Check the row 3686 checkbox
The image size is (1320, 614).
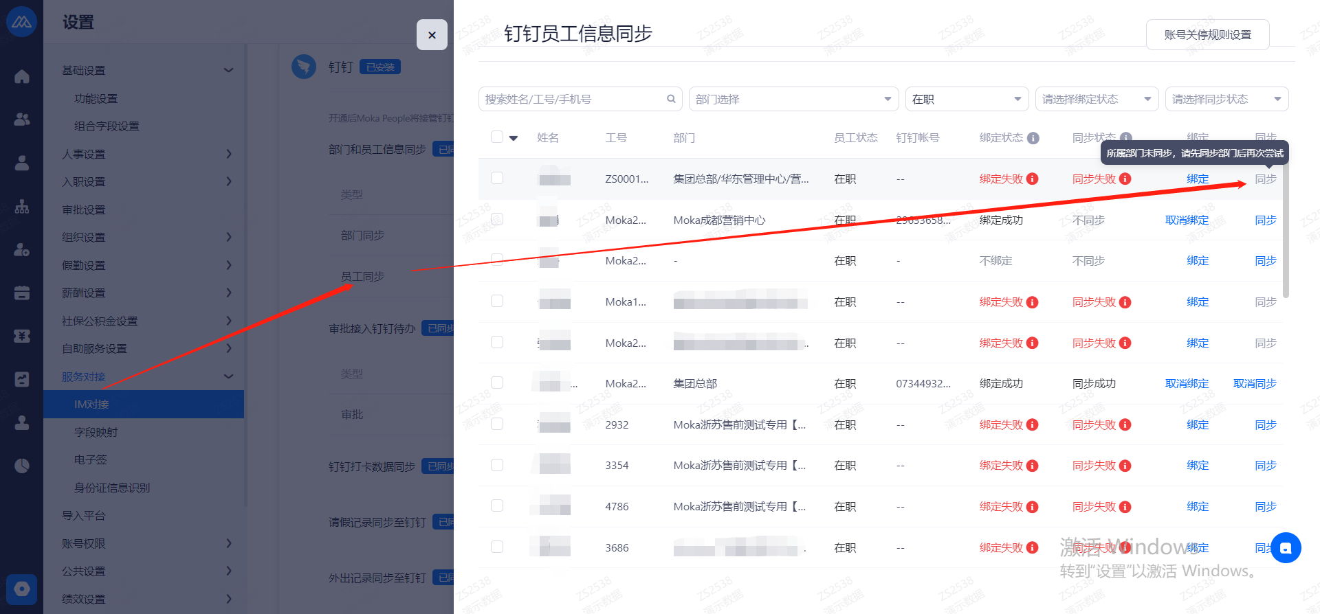click(x=497, y=547)
